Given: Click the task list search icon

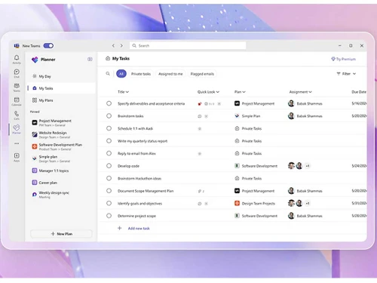Looking at the screenshot, I should [108, 74].
